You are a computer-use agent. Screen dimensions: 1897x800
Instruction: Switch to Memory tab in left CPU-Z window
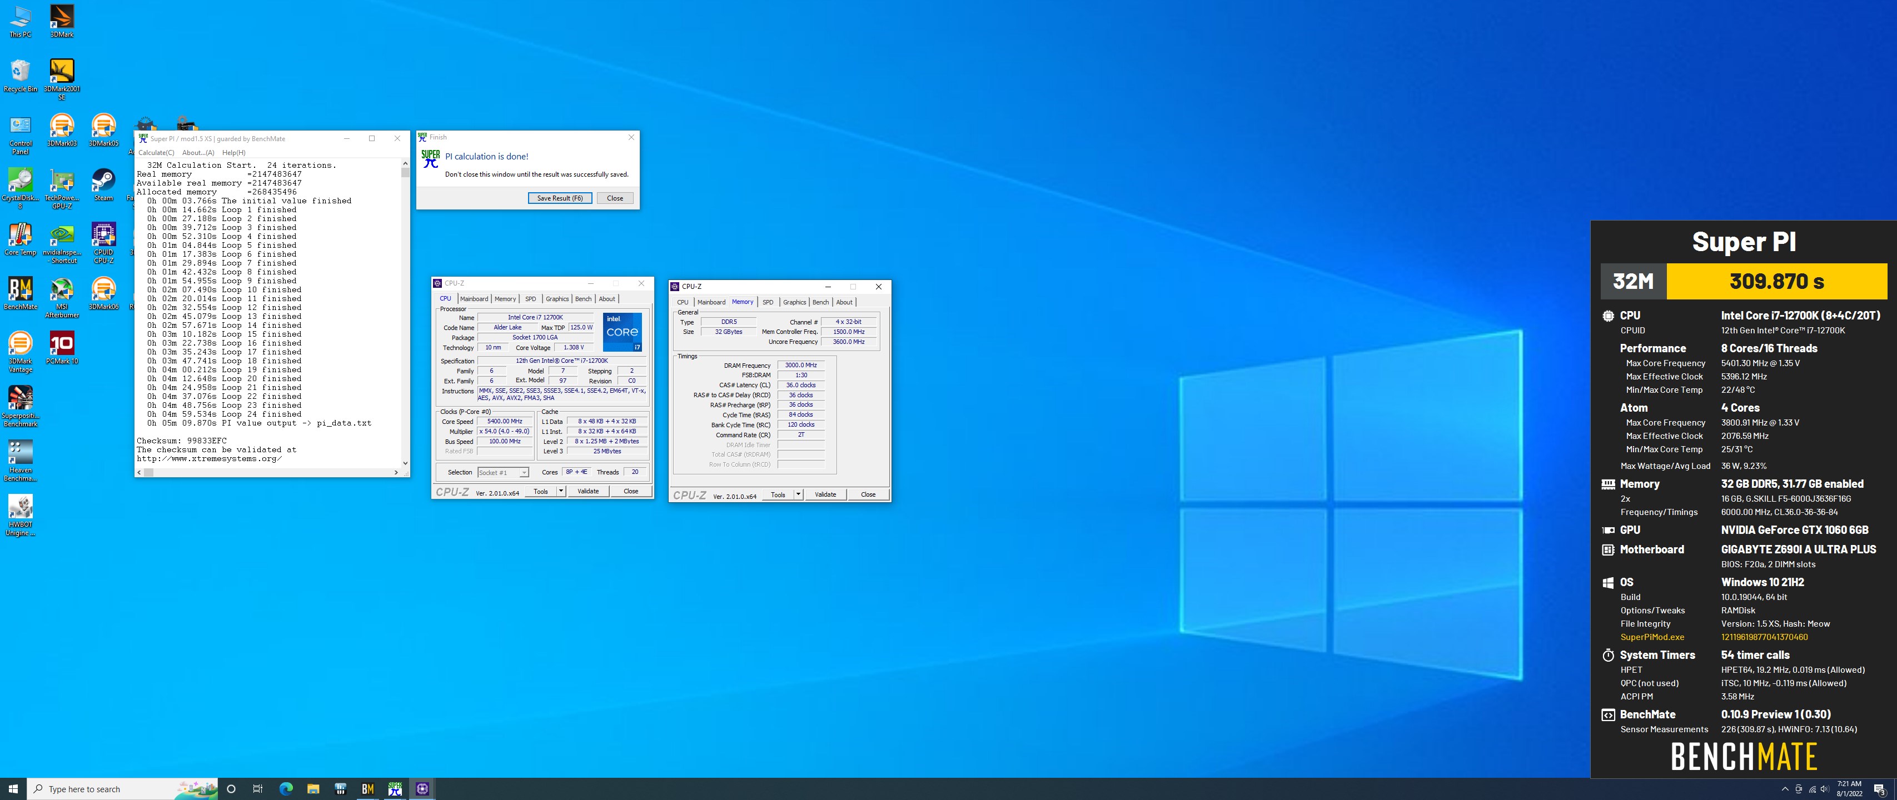click(x=505, y=299)
